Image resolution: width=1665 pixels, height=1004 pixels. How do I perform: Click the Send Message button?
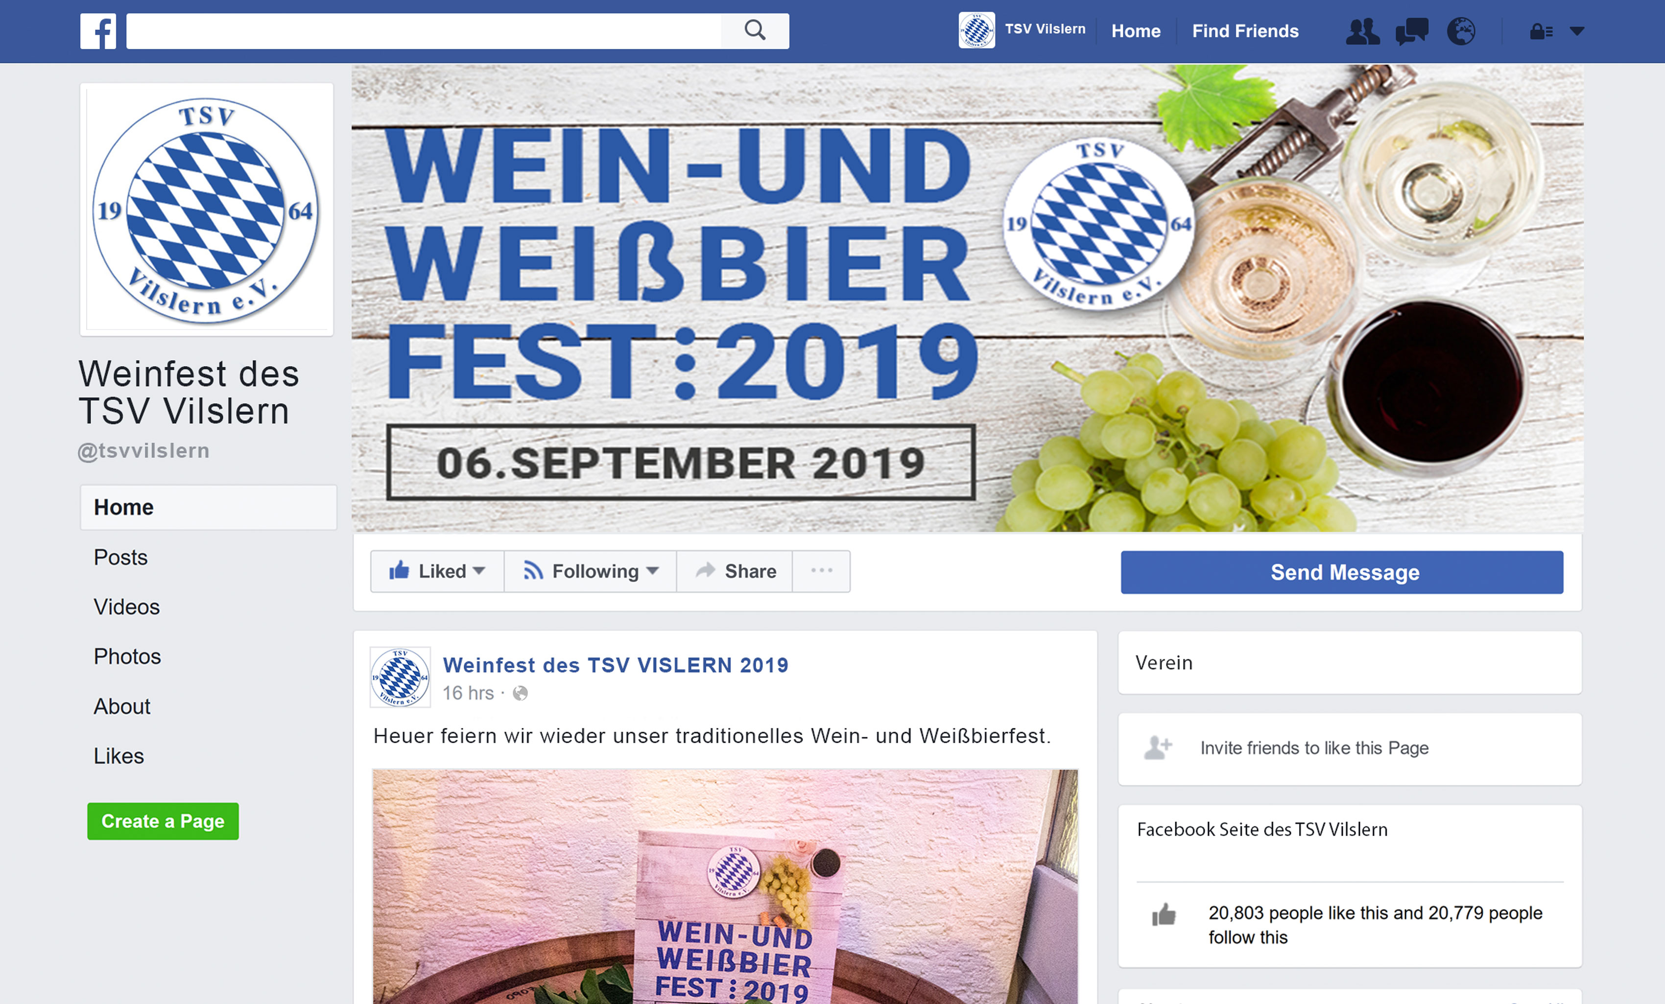point(1342,572)
